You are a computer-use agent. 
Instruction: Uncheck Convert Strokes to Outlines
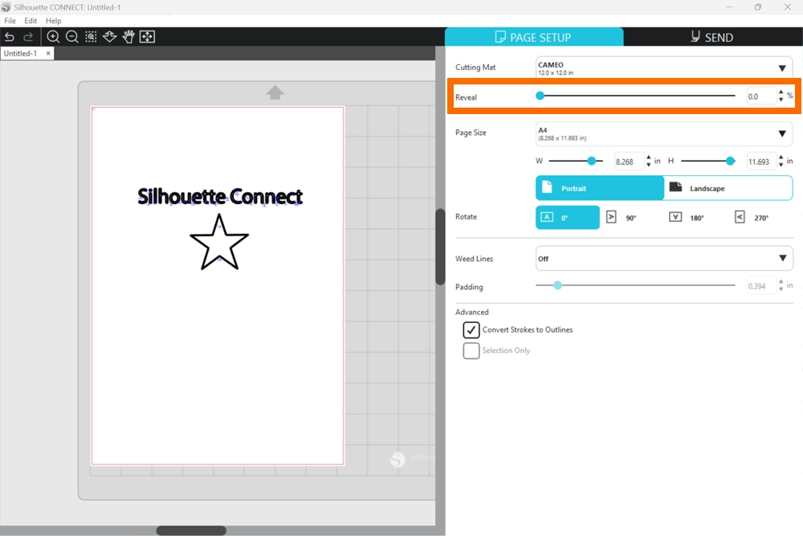point(471,330)
